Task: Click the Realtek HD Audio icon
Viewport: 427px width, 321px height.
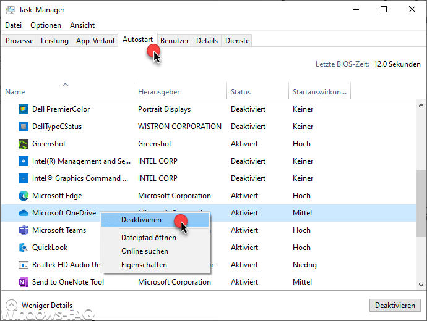Action: 24,265
